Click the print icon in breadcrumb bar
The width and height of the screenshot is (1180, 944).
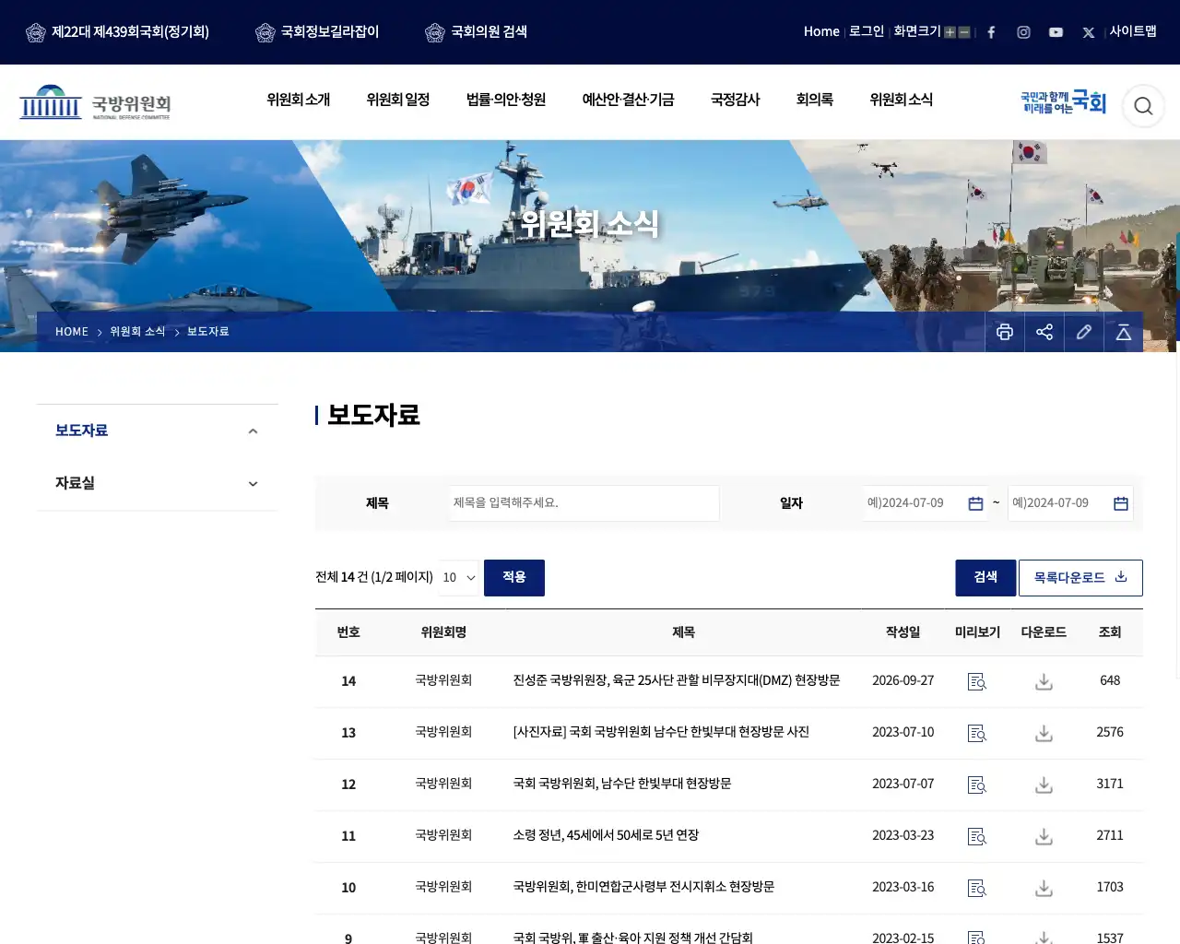tap(1005, 332)
